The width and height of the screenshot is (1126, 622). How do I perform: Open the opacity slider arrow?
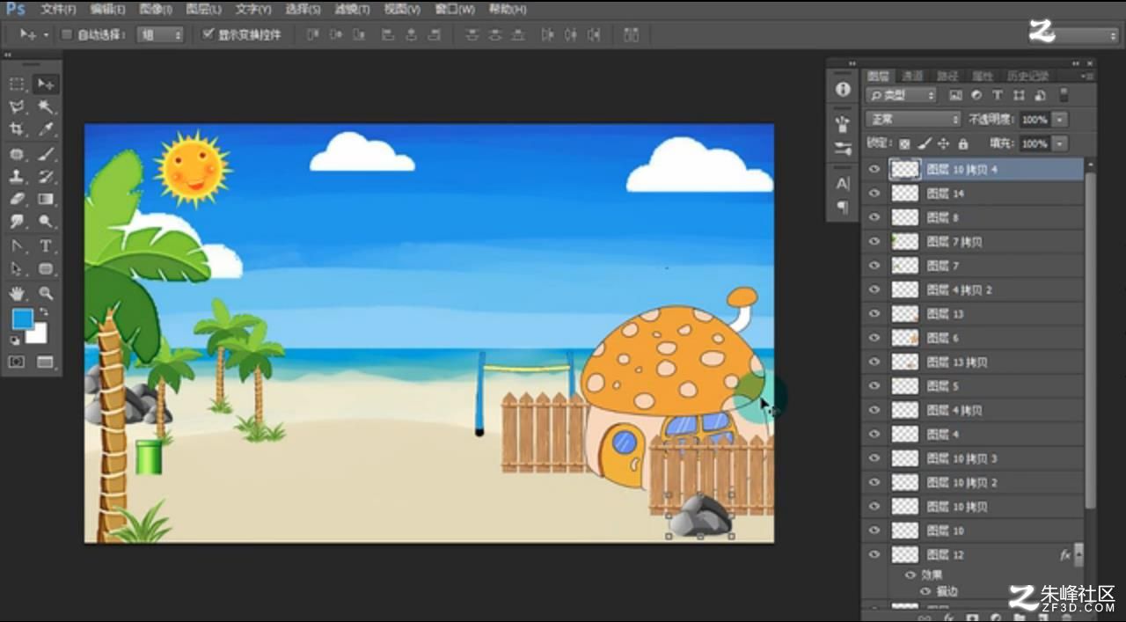(1060, 119)
